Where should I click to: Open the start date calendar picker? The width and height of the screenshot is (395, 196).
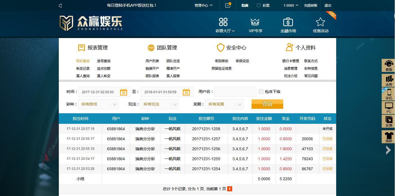pyautogui.click(x=123, y=92)
